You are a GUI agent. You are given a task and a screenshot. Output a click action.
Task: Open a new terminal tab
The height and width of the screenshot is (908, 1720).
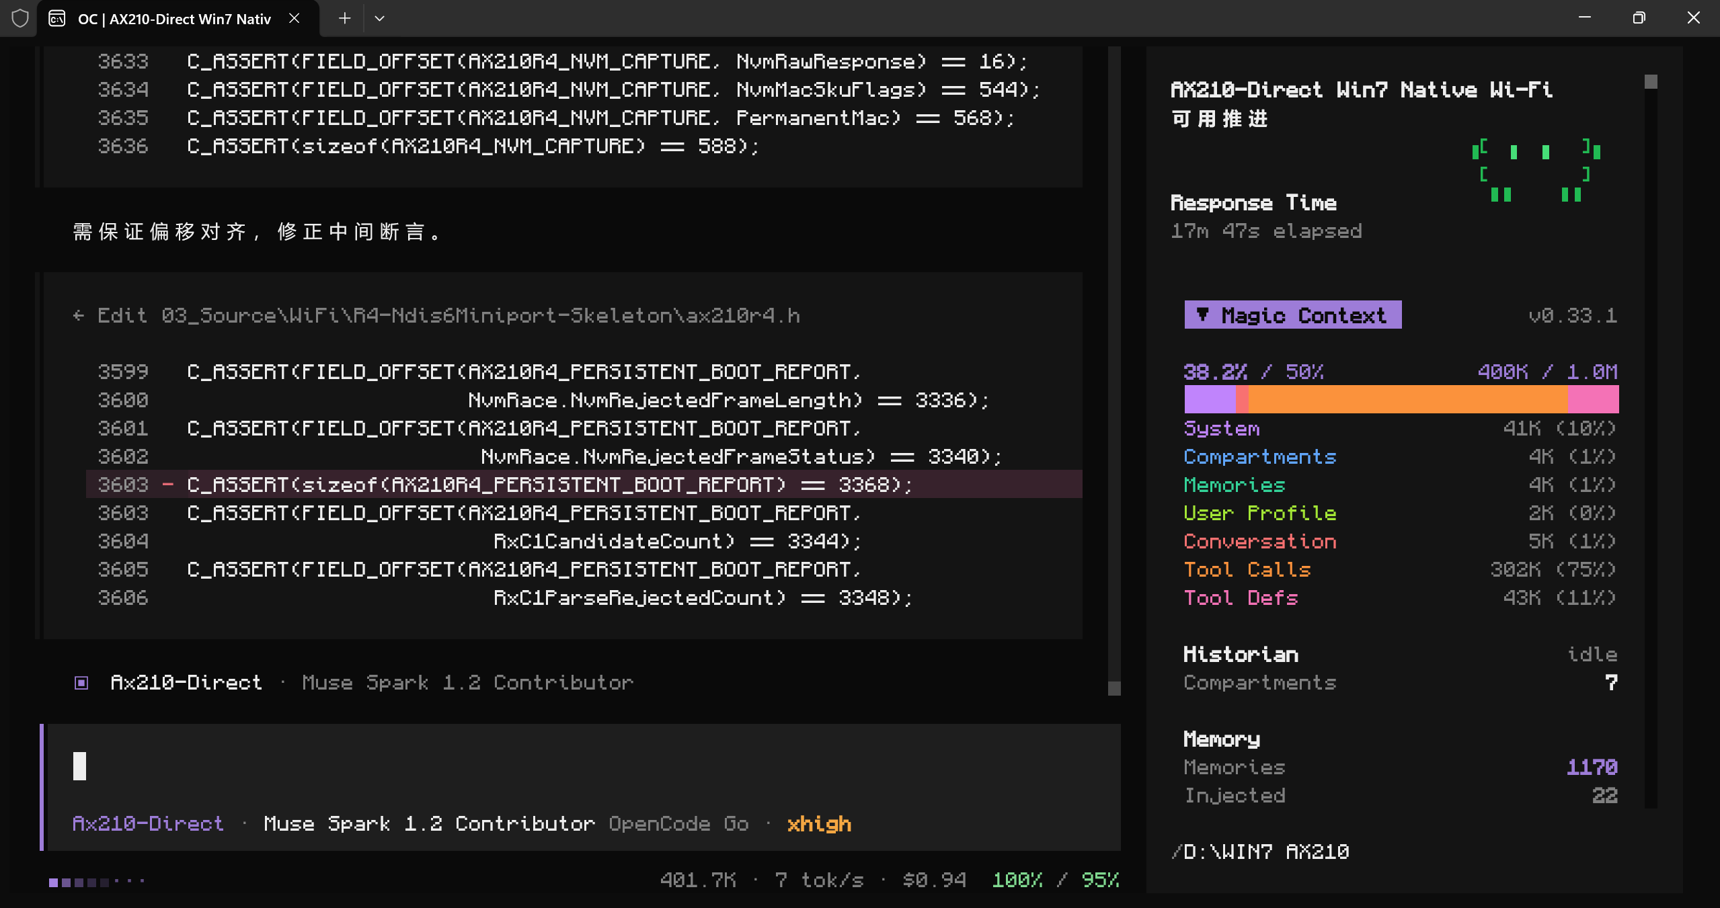pyautogui.click(x=345, y=18)
